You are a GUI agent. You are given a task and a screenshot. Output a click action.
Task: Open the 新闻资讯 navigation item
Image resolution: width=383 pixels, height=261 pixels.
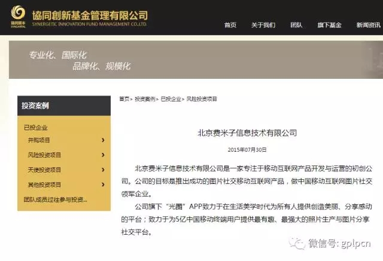[369, 25]
